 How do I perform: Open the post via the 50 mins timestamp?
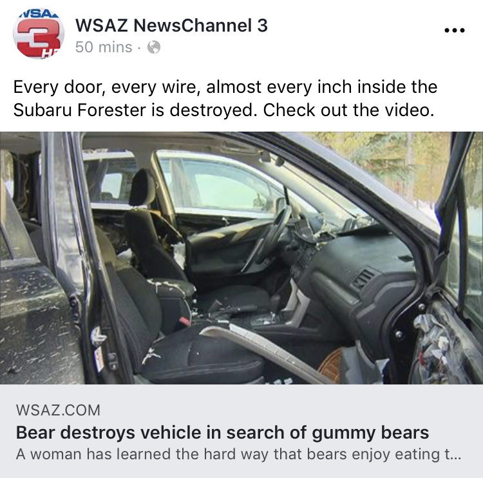(x=104, y=47)
